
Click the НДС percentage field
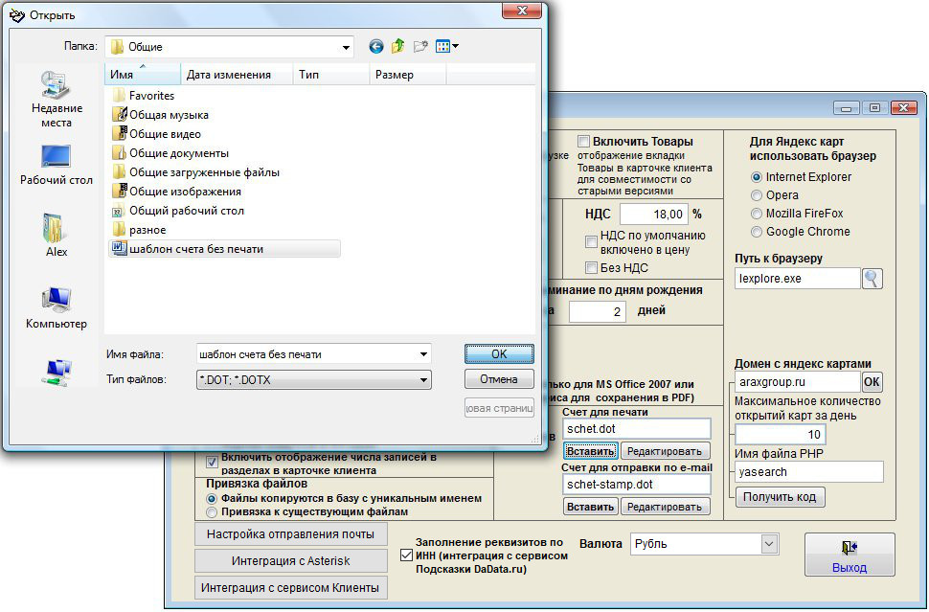click(x=654, y=214)
